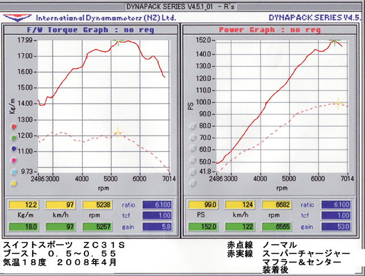Click the 7014 rpm label on torque graph
Viewport: 365px width, 276px height.
(169, 179)
